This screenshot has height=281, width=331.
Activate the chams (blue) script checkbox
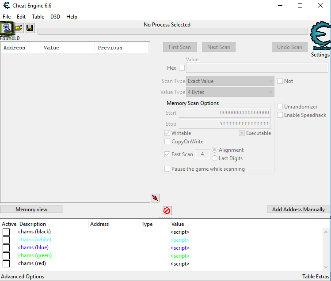(x=6, y=248)
